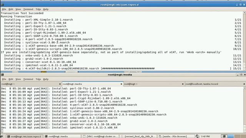Maximize the root@mgt:/etc/yum.repos.d window
Image resolution: width=246 pixels, height=138 pixels.
(x=241, y=5)
